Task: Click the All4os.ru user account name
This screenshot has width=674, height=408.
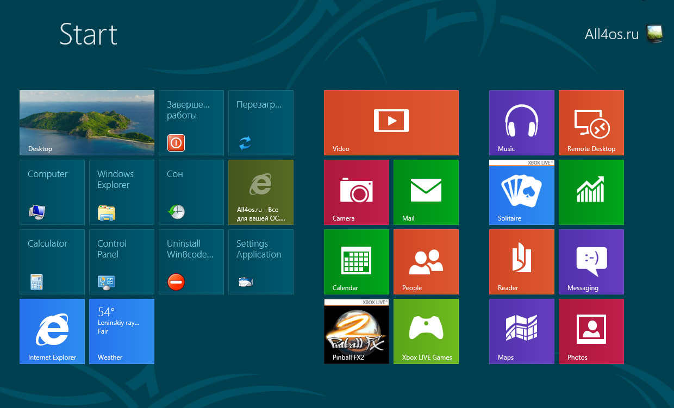Action: (x=611, y=34)
